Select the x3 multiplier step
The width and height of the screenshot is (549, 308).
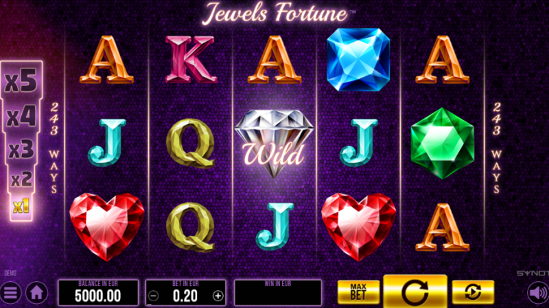pyautogui.click(x=21, y=149)
